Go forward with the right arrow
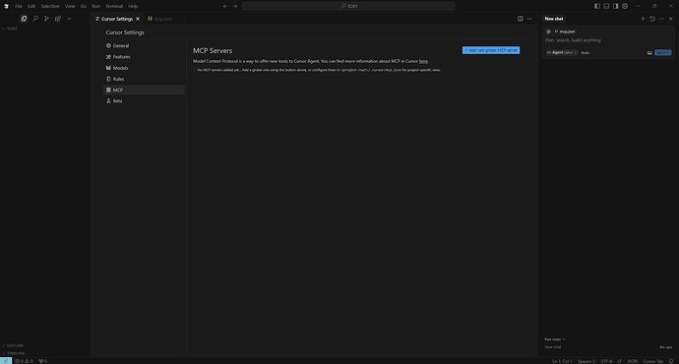This screenshot has width=679, height=364. click(x=235, y=6)
